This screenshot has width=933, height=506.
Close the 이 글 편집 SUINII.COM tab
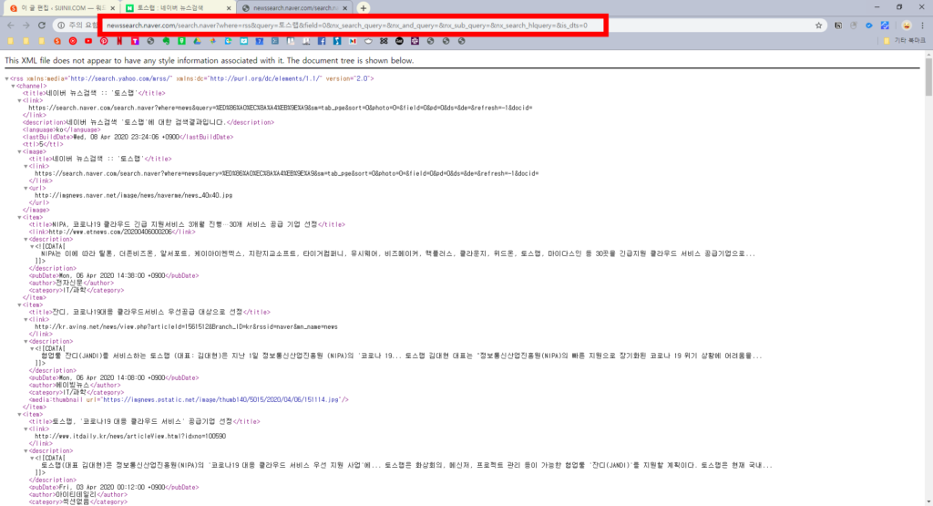pos(112,8)
